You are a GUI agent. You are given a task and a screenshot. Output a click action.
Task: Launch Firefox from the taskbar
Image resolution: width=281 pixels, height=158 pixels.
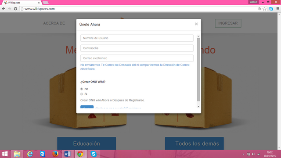click(x=55, y=154)
